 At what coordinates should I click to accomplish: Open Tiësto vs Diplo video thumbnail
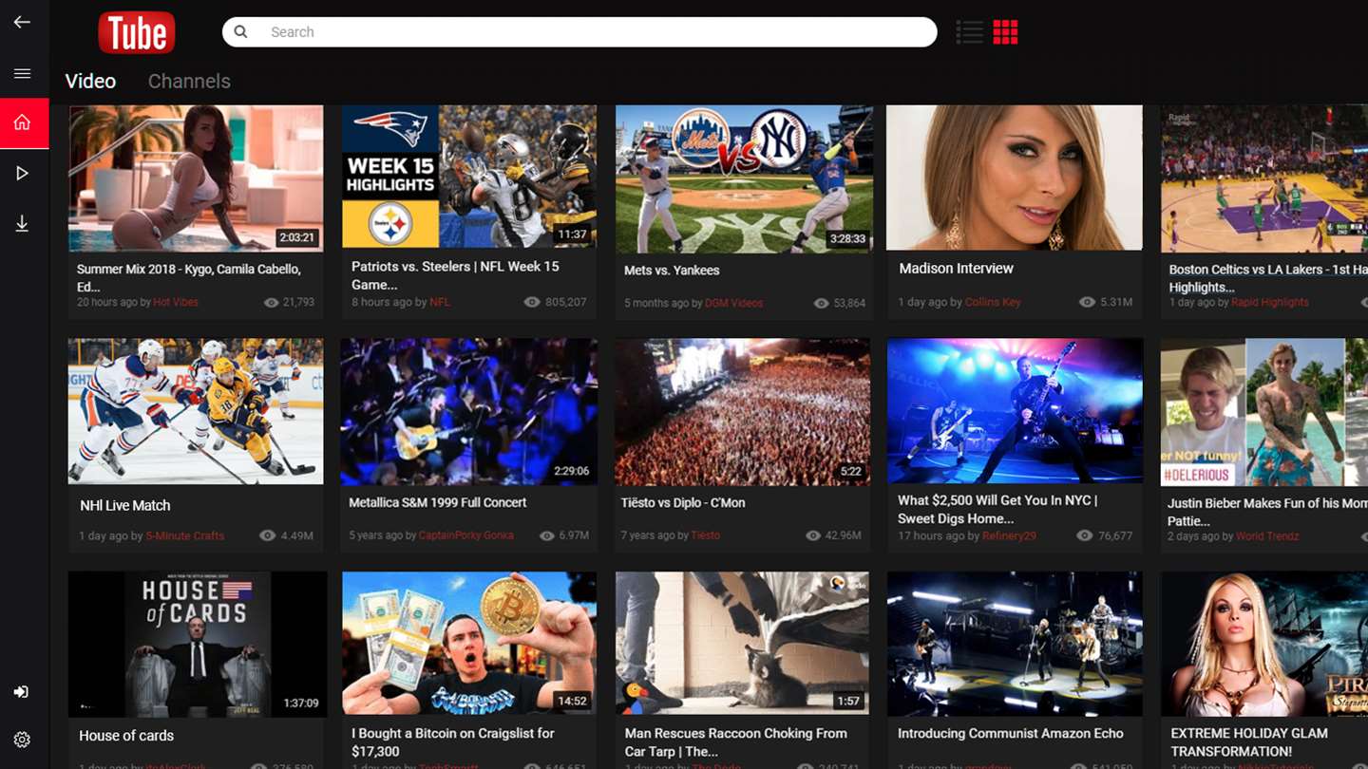coord(743,412)
